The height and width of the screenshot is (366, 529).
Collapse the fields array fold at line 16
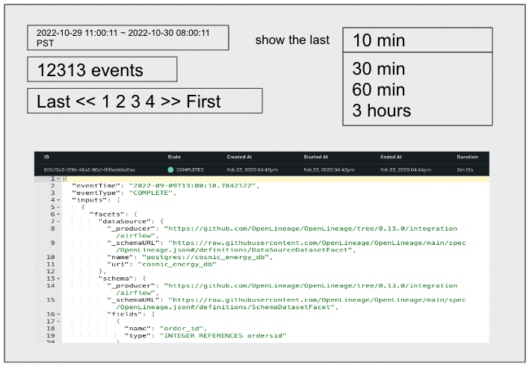tap(58, 314)
